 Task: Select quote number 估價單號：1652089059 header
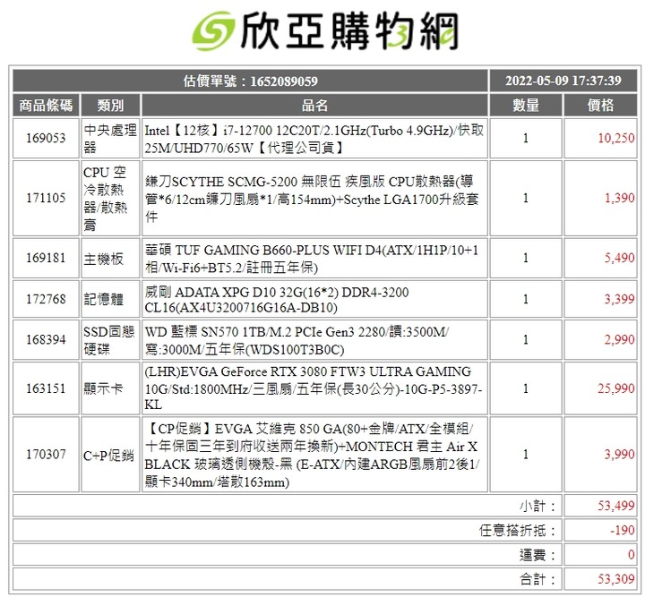tap(250, 81)
